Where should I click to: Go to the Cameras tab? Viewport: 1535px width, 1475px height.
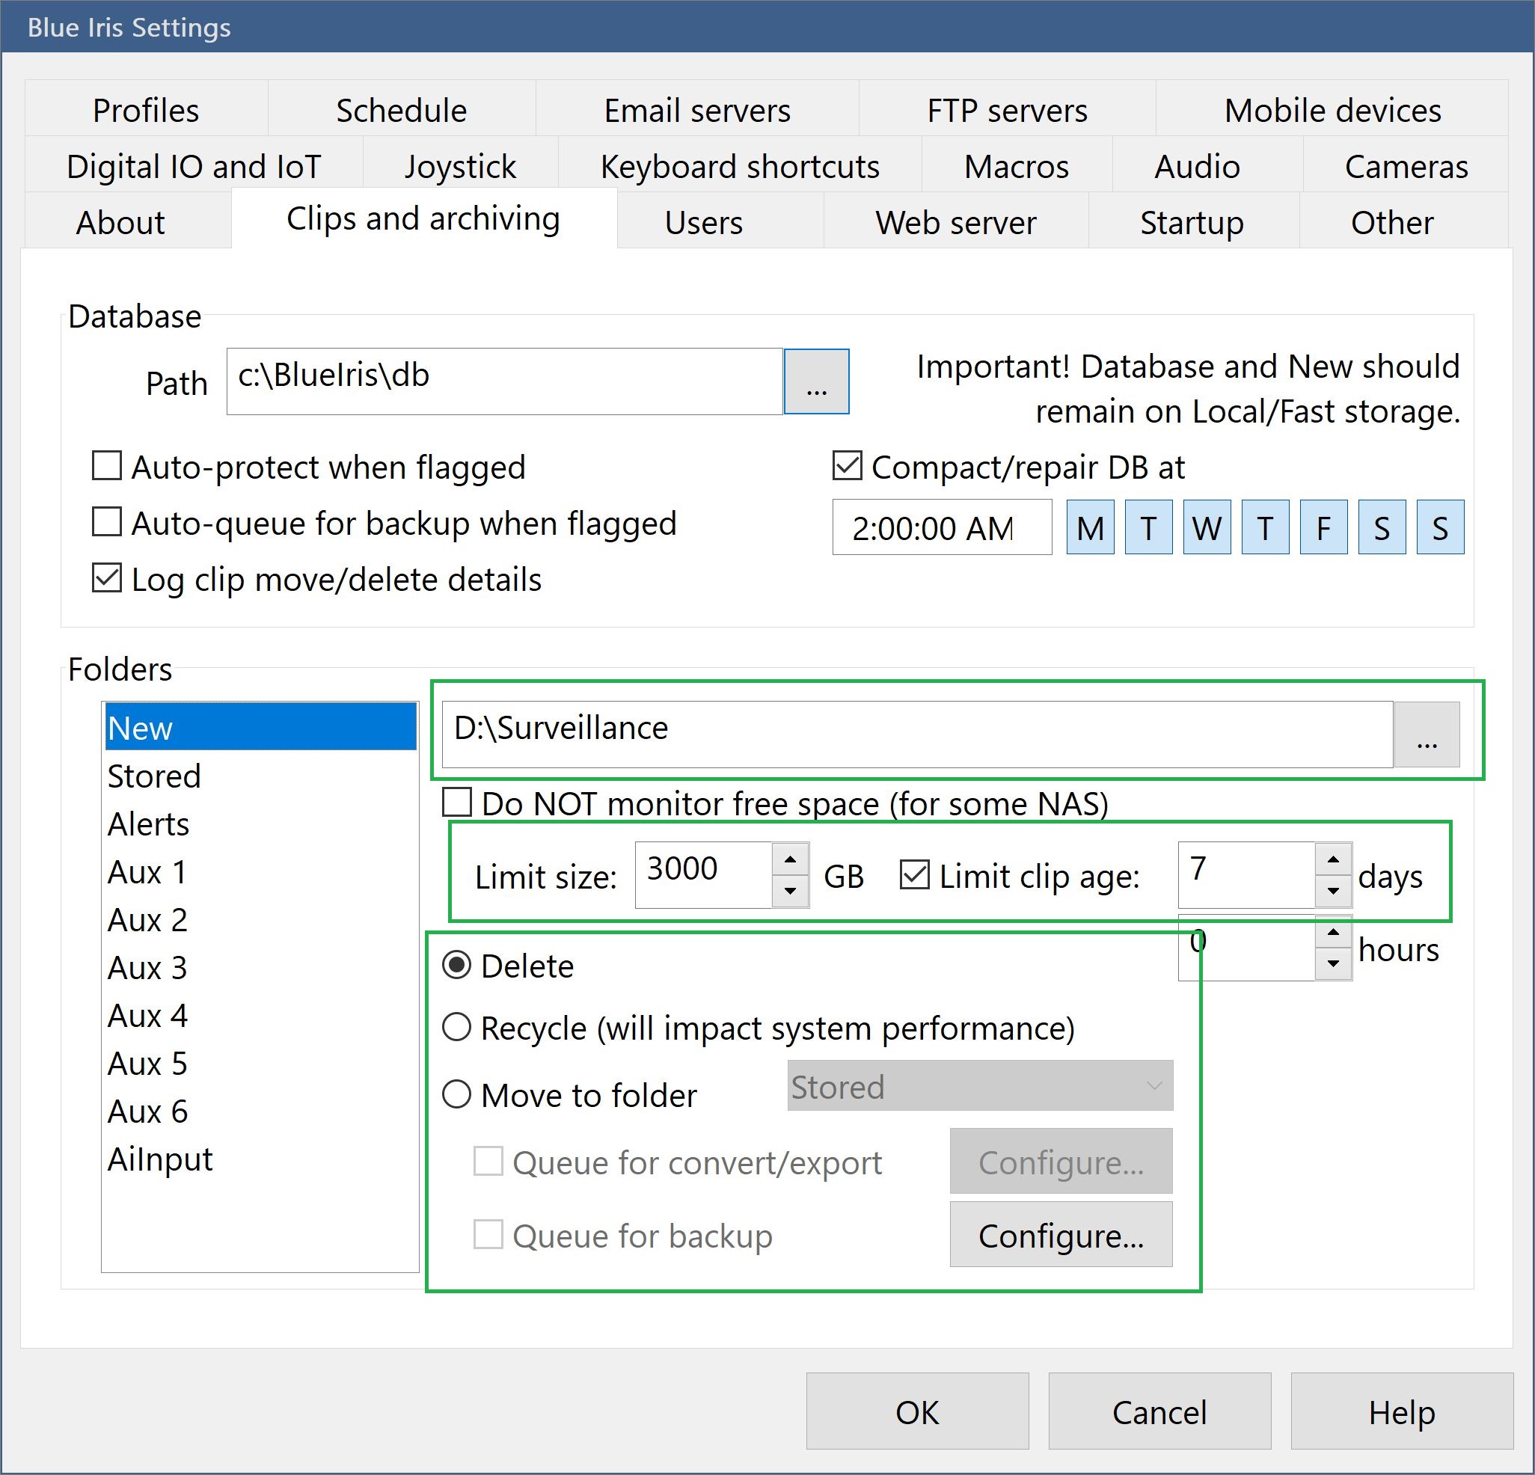tap(1406, 166)
